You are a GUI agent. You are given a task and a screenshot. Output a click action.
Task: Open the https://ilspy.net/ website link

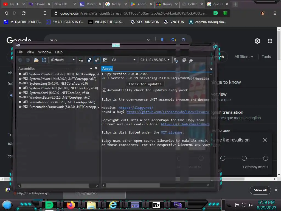[x=136, y=108]
